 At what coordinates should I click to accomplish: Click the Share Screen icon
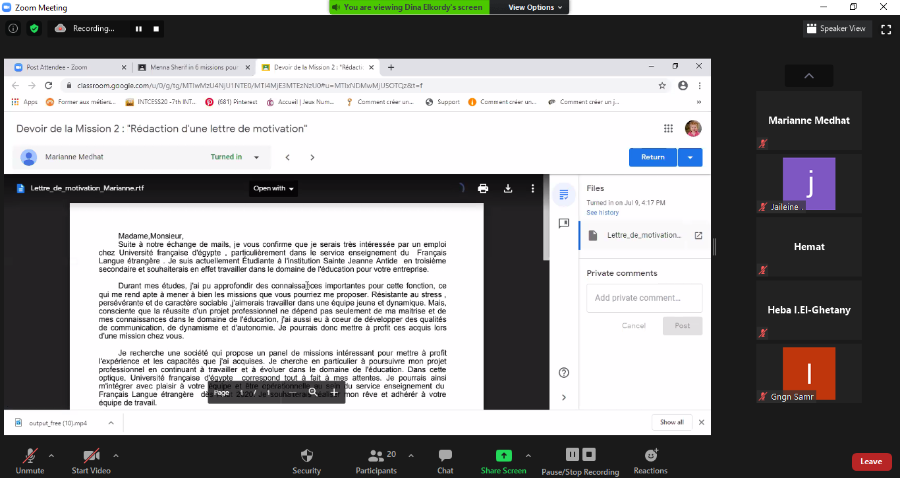tap(503, 456)
